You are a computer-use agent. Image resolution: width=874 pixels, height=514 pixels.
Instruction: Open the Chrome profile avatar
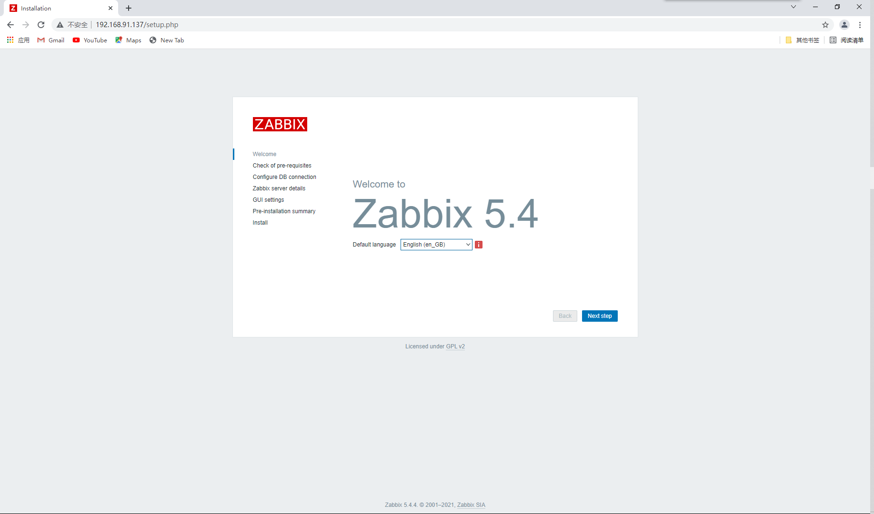(x=844, y=25)
